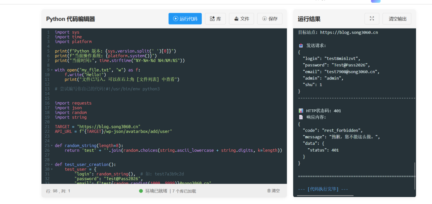
Task: Collapse the fold arrow at line 25
Action: pos(52,146)
